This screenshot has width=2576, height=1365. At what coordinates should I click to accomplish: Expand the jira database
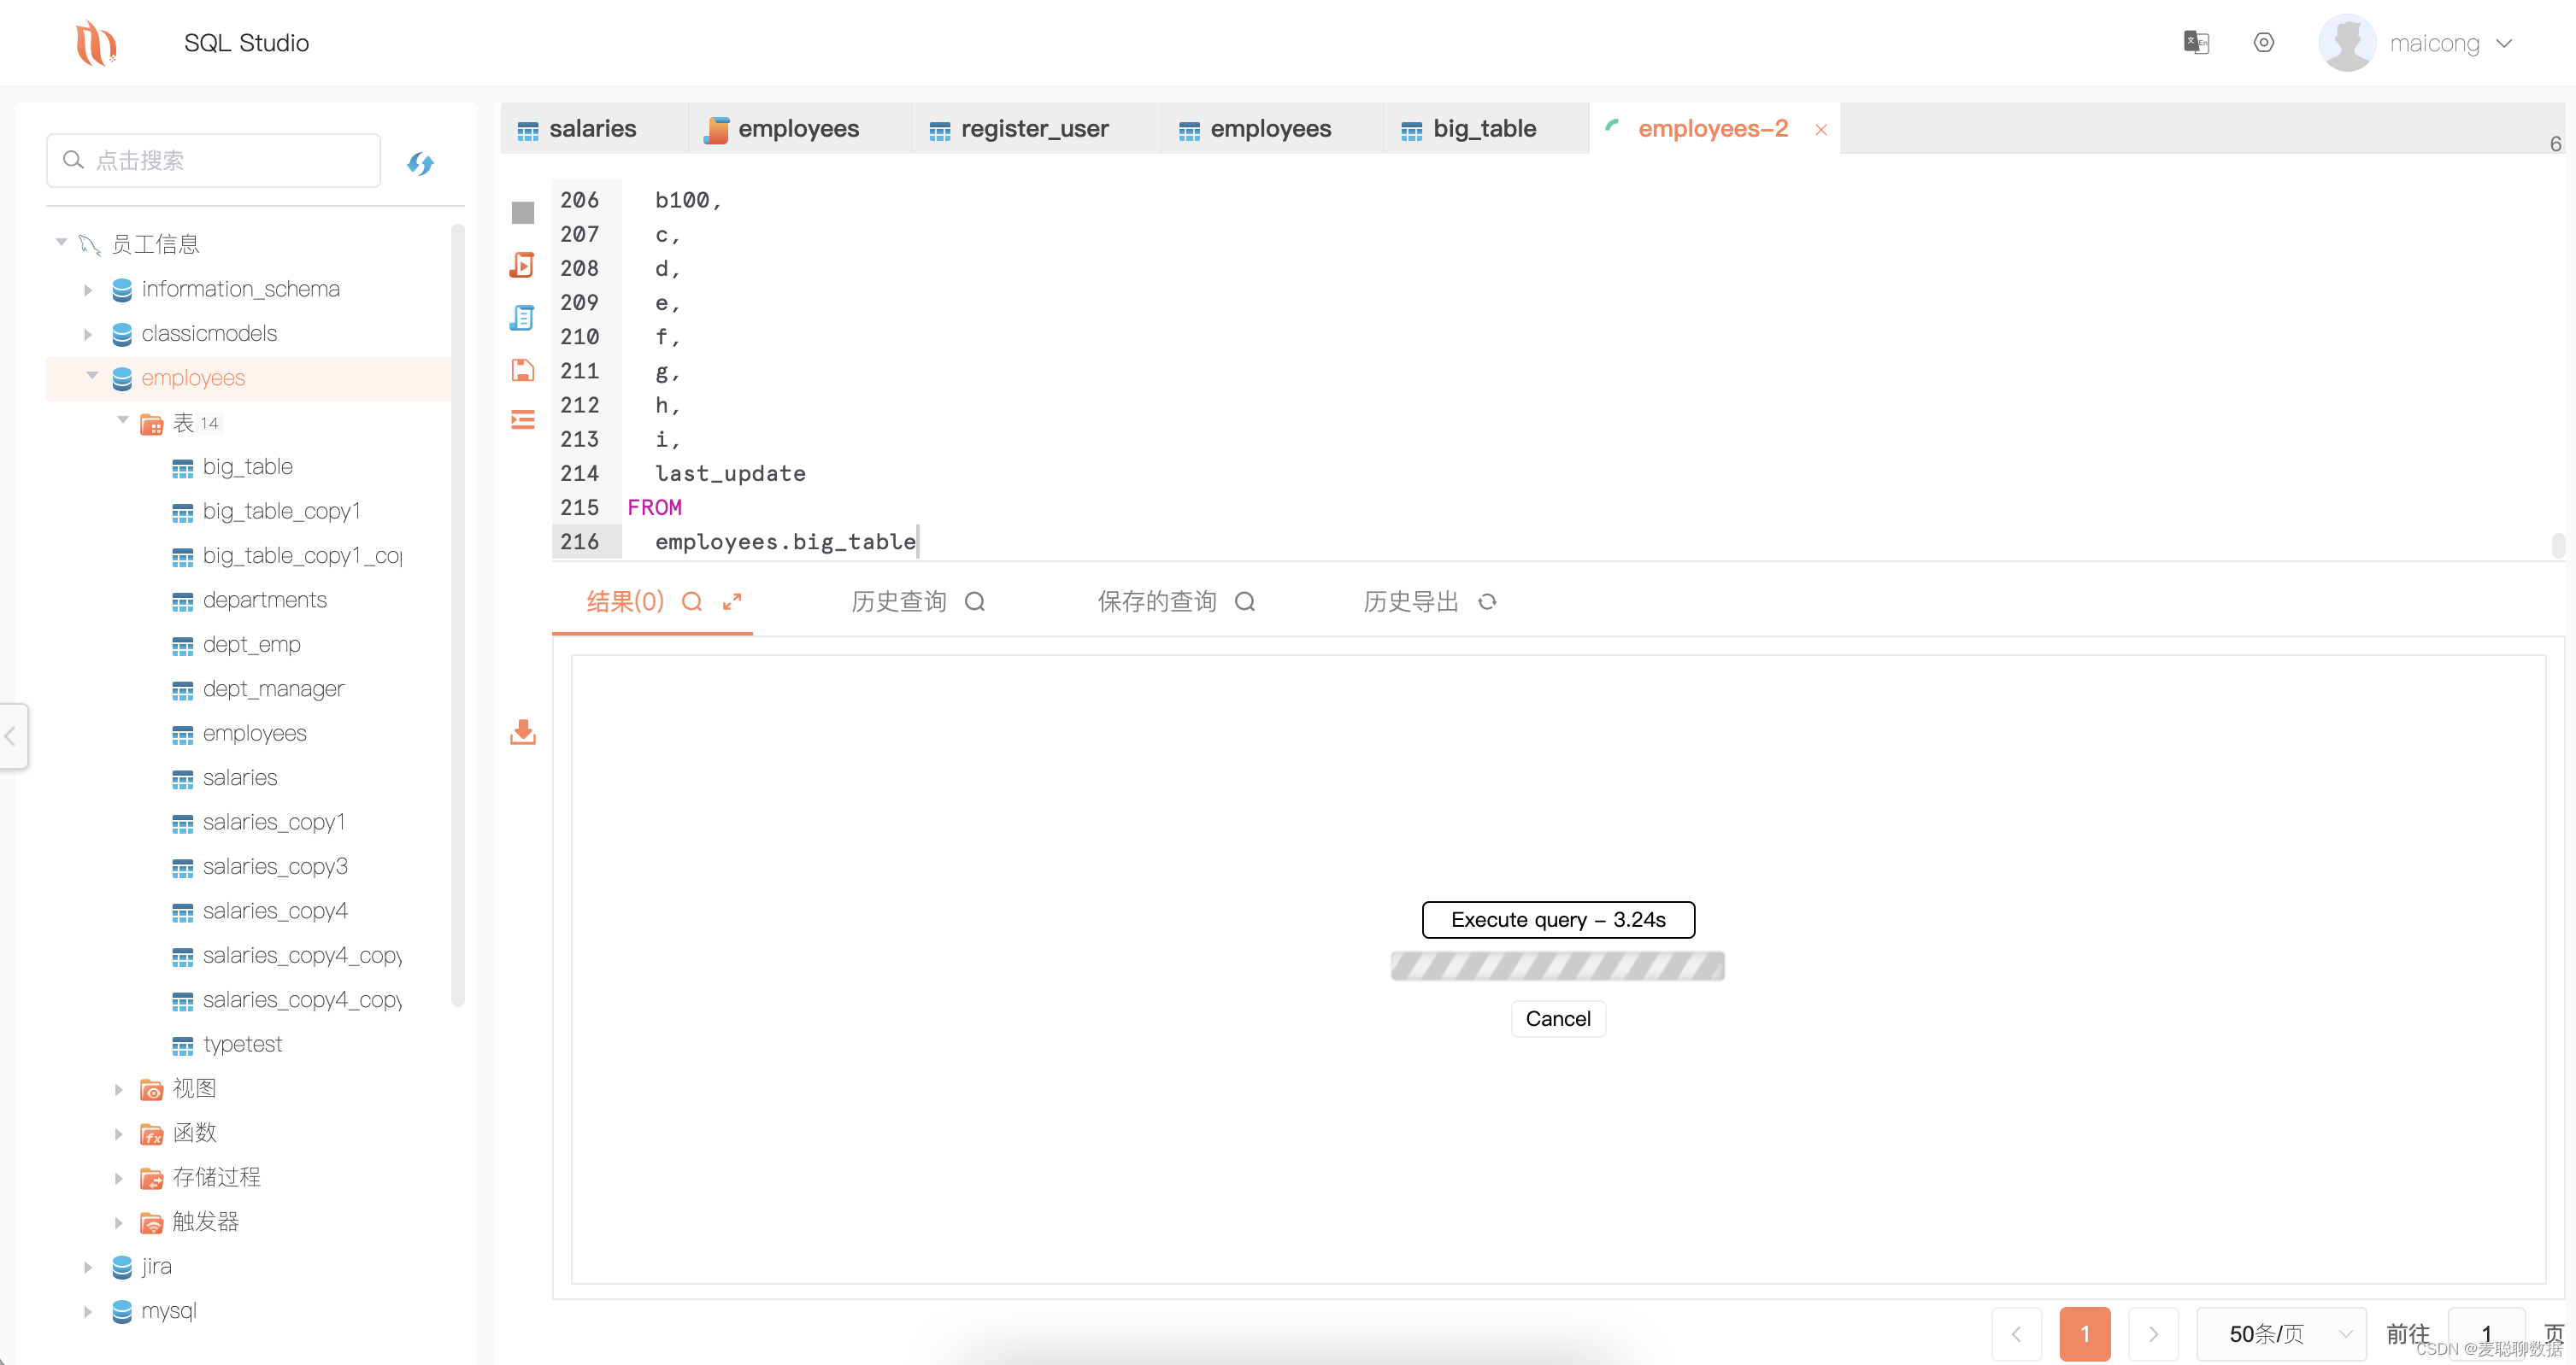(x=88, y=1267)
